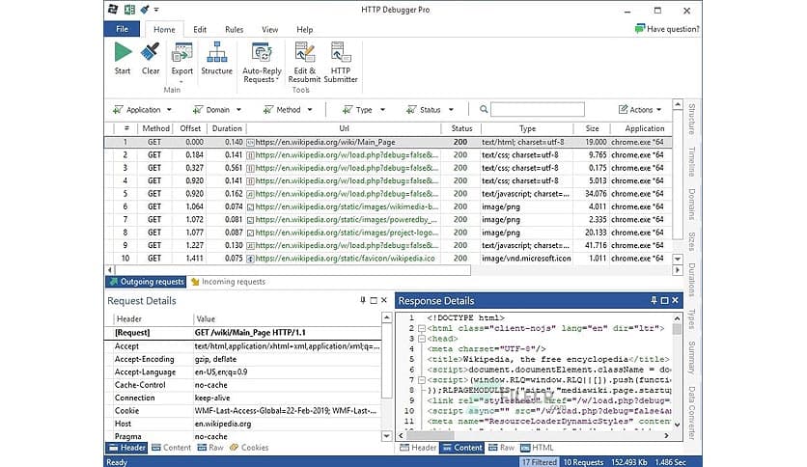The image size is (807, 467).
Task: Switch to the Rules ribbon tab
Action: [234, 30]
